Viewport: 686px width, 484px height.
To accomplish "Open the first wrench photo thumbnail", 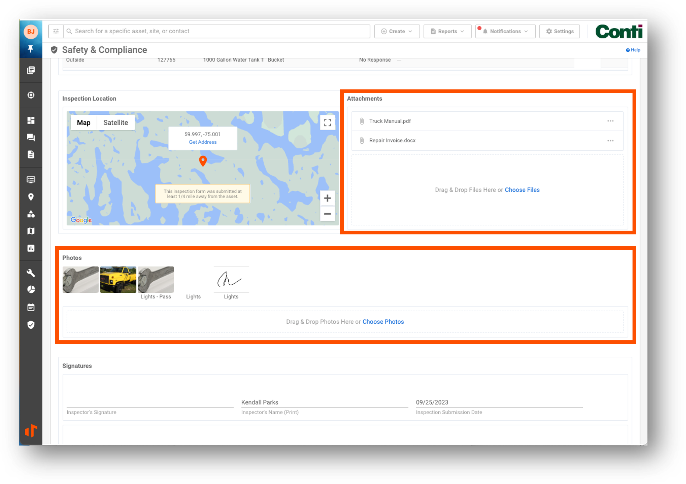I will pyautogui.click(x=80, y=279).
